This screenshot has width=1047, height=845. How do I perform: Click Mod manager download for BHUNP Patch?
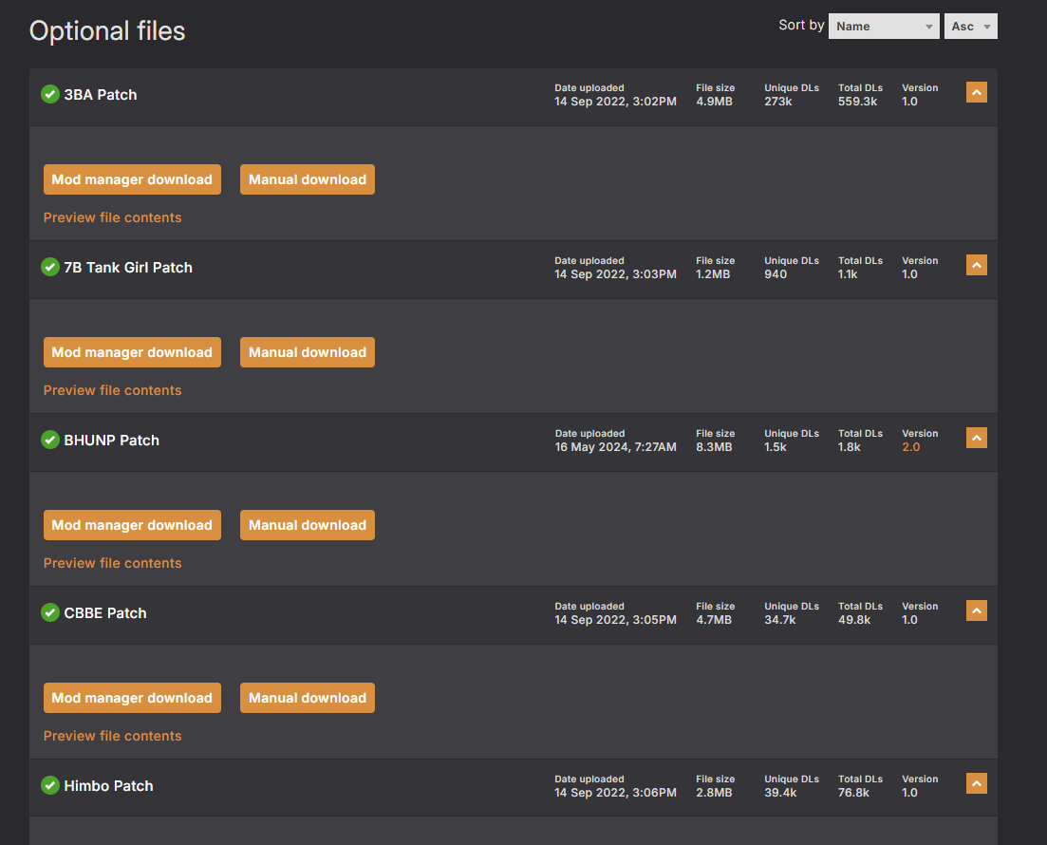(132, 525)
